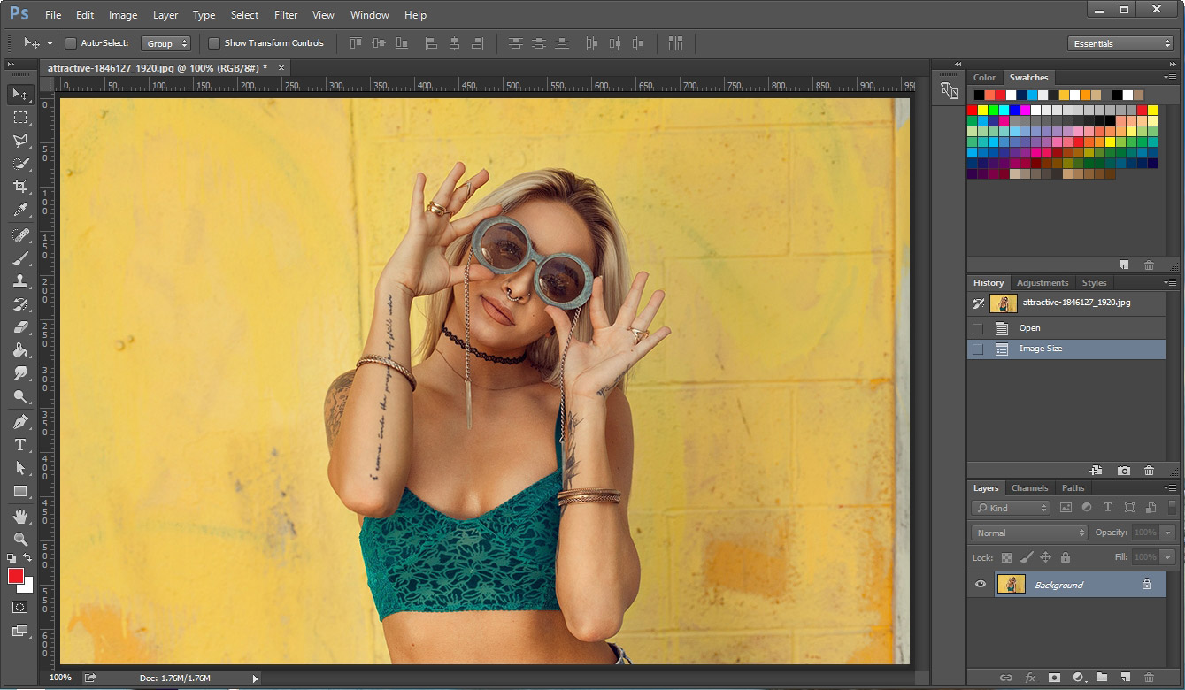Click the white background color swatch
Screen dimensions: 1185x690
28,587
